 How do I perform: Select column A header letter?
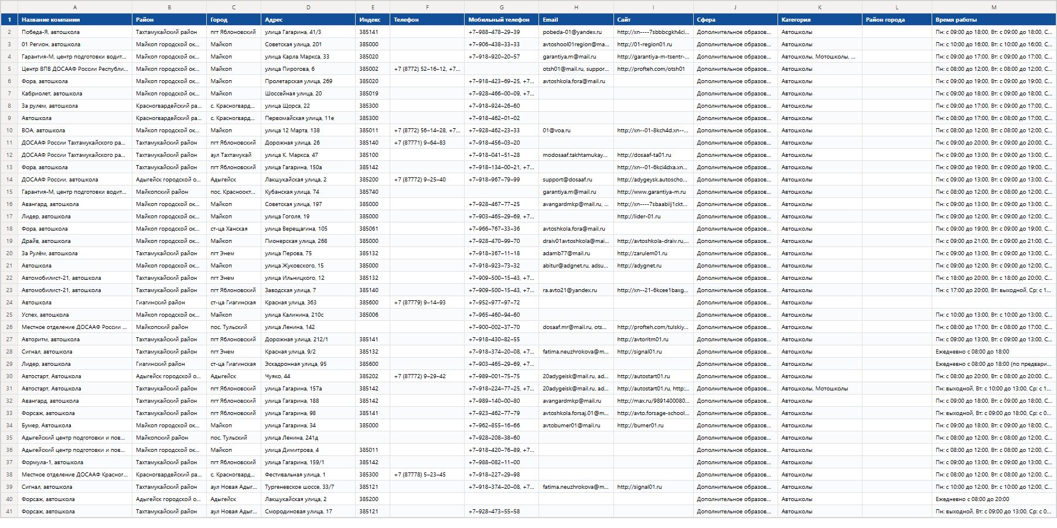tap(75, 7)
